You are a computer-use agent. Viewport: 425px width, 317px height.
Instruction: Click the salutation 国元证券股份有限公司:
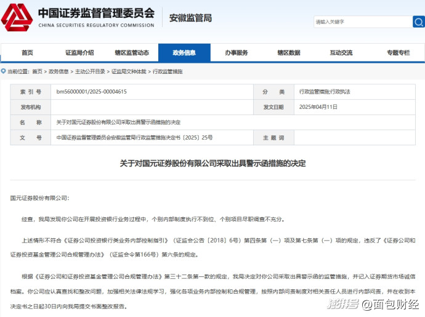click(x=40, y=198)
